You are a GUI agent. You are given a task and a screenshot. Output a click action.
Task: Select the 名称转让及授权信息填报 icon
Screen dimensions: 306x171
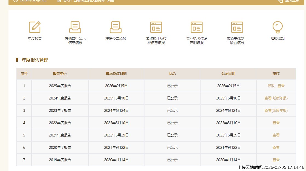point(156,27)
